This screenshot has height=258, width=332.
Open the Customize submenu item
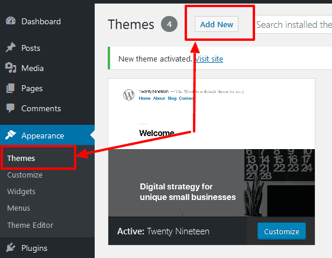25,175
